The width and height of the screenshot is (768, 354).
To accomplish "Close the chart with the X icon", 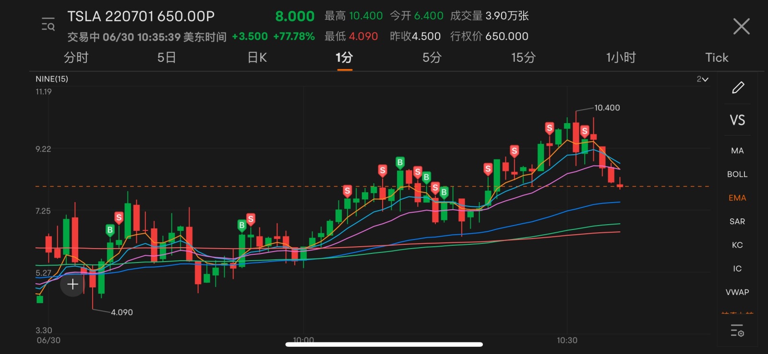I will (741, 26).
